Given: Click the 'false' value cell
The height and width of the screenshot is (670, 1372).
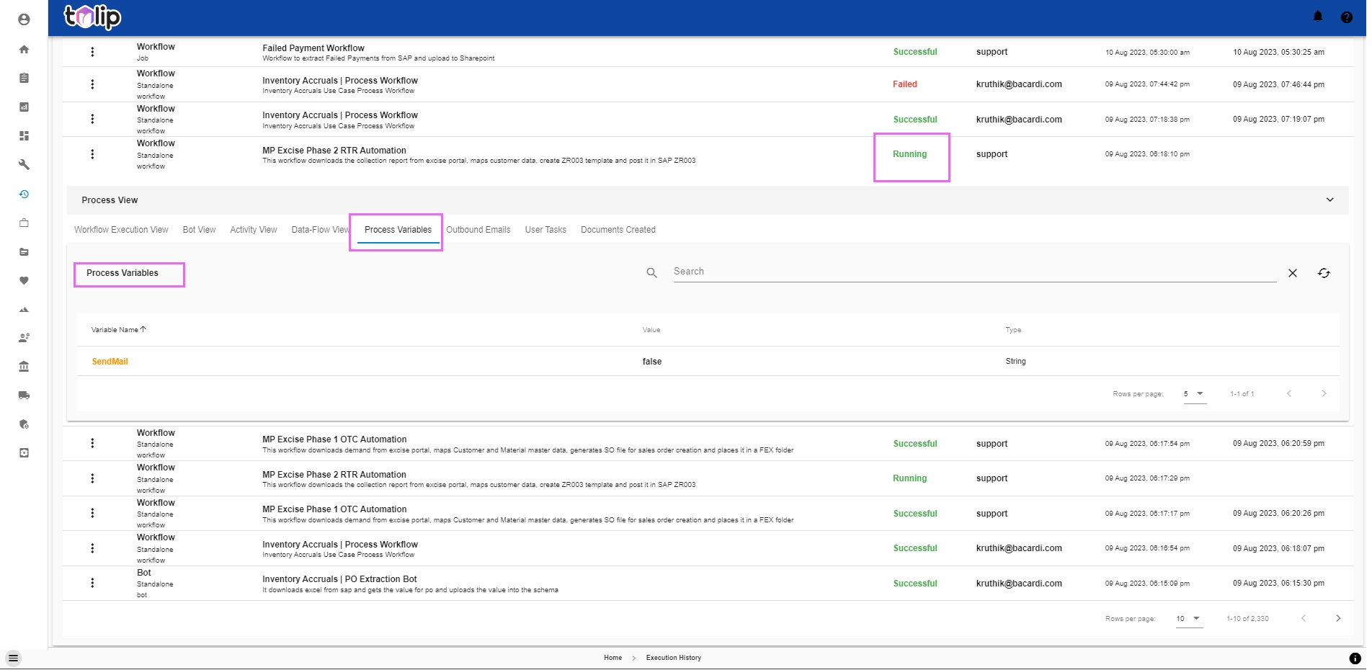Looking at the screenshot, I should pos(651,362).
